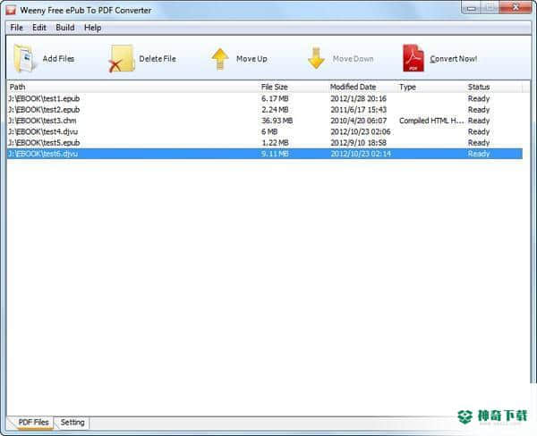Select the test5.epub row
The width and height of the screenshot is (537, 436).
pyautogui.click(x=265, y=142)
